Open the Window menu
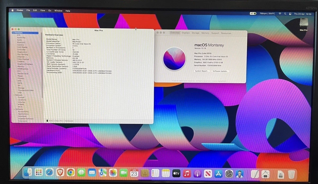The height and width of the screenshot is (184, 318). pyautogui.click(x=58, y=11)
